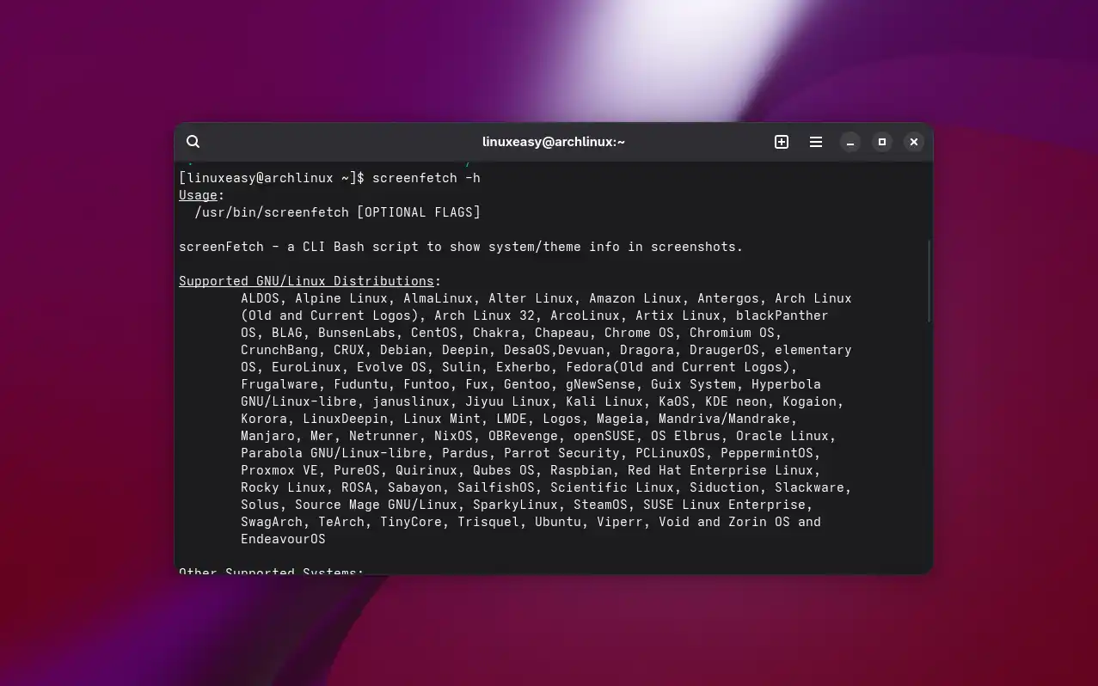Click 'Zorin OS' in the list
Screen dimensions: 1098x686
(x=759, y=522)
